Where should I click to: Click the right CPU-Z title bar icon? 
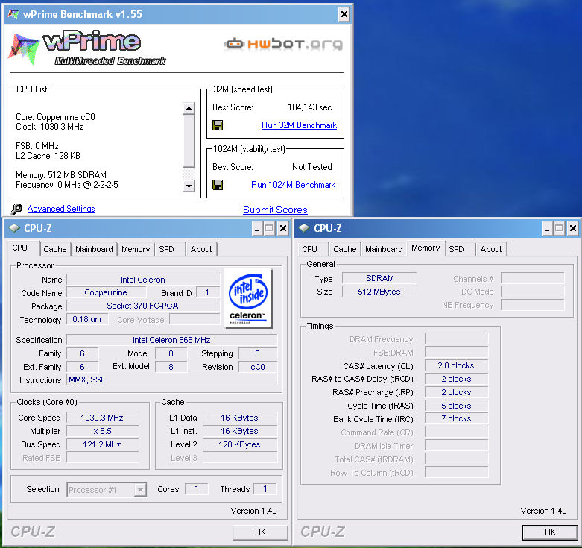click(304, 228)
